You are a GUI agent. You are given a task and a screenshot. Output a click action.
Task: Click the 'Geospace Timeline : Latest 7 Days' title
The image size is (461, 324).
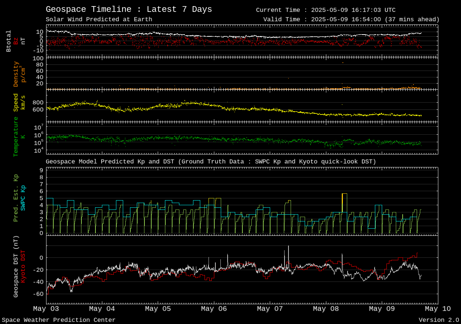coord(129,9)
